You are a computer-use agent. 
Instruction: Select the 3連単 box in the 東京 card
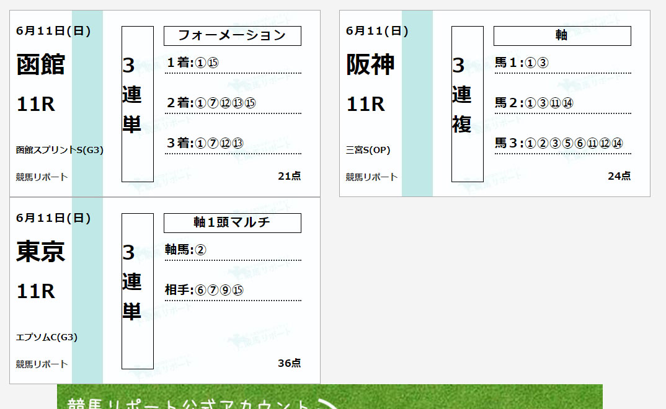click(138, 291)
